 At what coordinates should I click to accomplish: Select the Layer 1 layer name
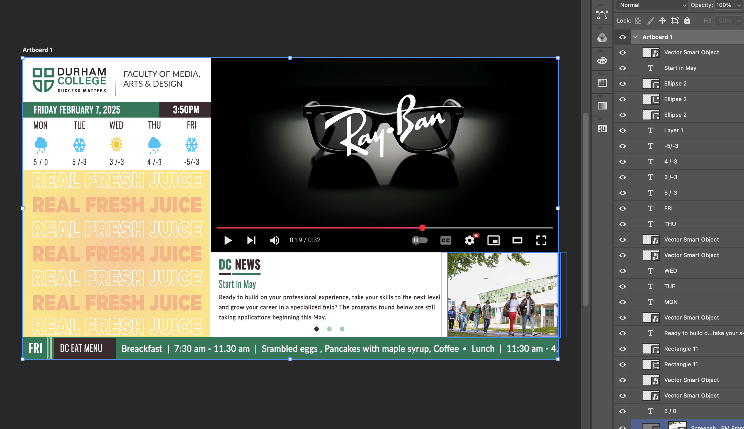click(x=673, y=131)
